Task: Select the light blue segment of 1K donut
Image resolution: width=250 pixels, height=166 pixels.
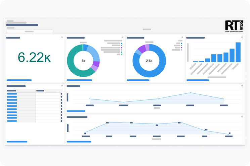Action: pyautogui.click(x=94, y=53)
